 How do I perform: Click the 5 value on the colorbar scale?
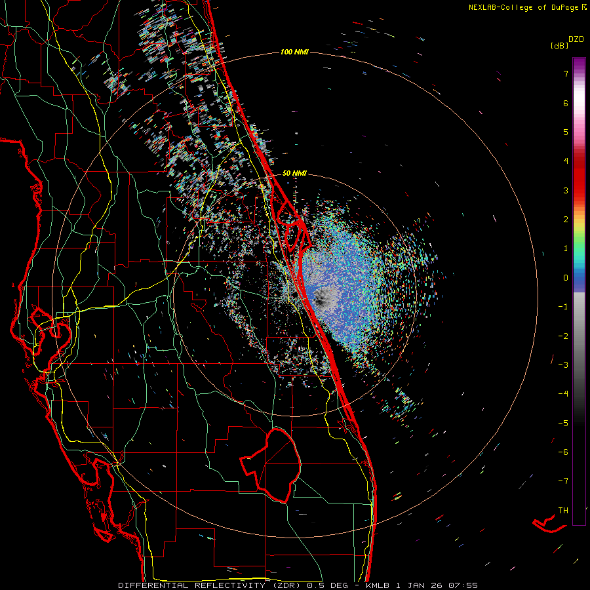(566, 132)
